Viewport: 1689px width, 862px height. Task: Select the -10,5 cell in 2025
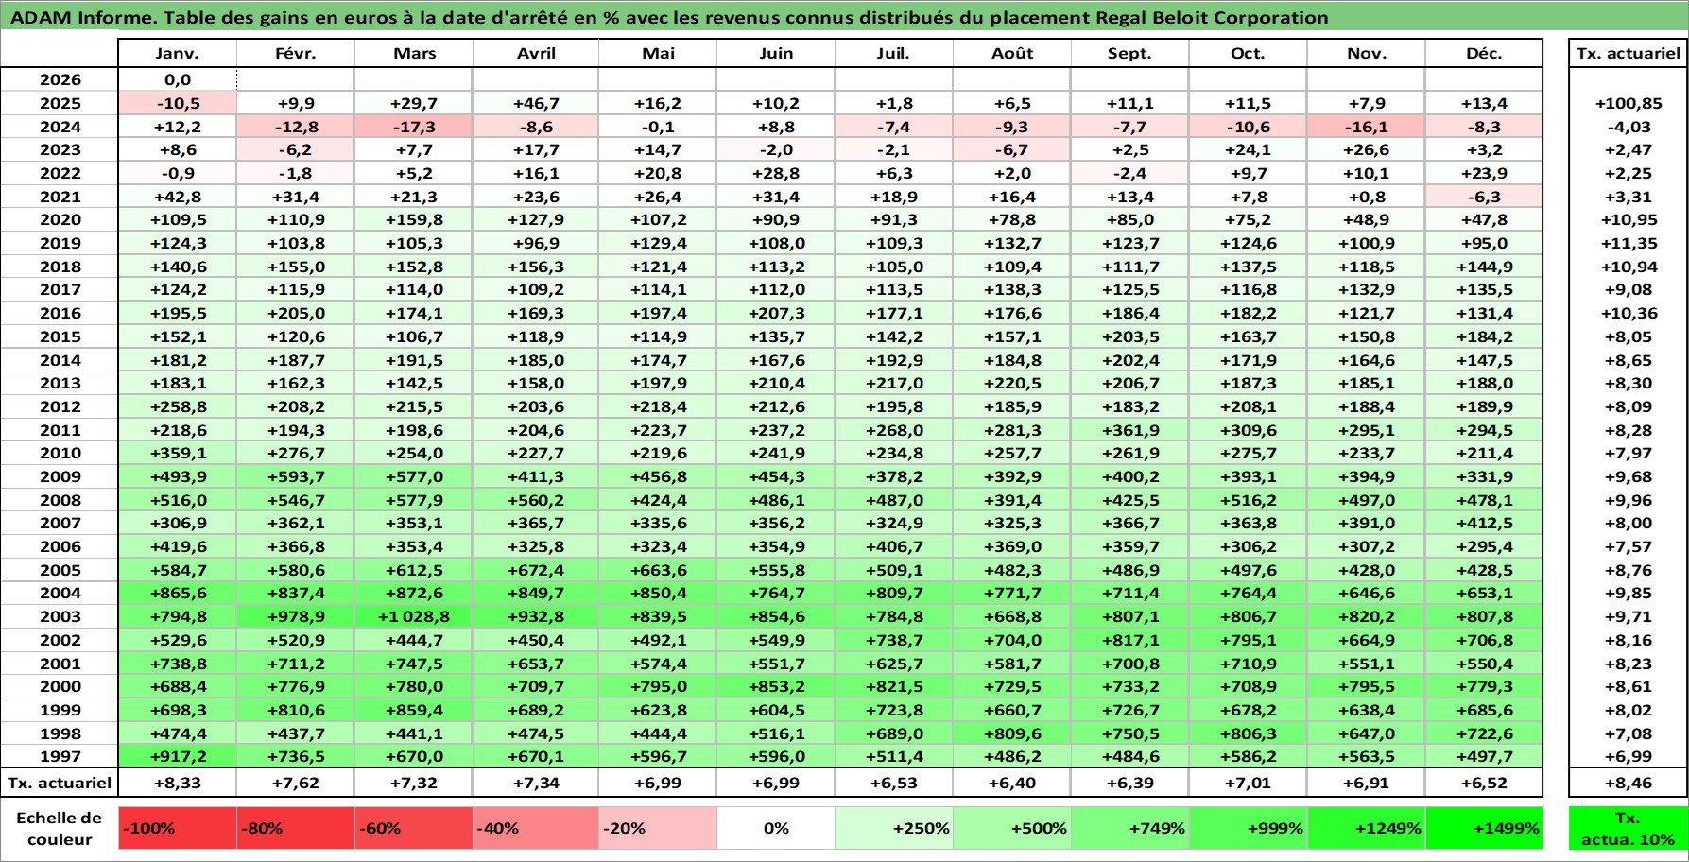(177, 103)
